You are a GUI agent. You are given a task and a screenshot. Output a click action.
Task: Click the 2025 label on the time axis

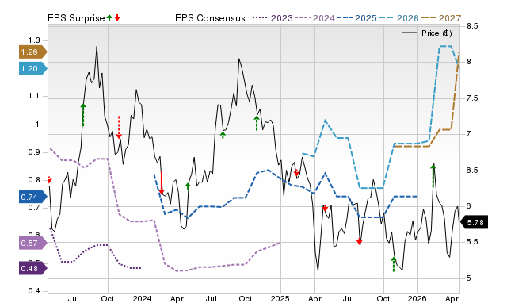(280, 298)
